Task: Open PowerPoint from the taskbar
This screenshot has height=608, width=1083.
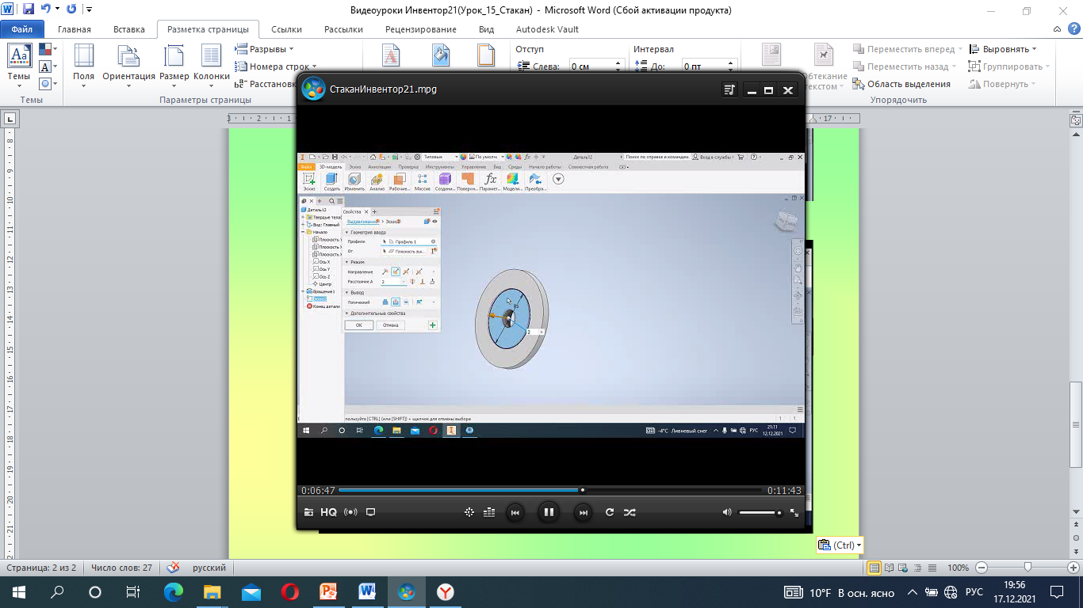Action: (x=328, y=591)
